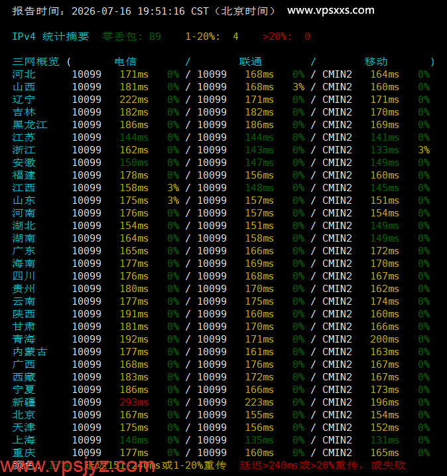Click the www.vpsxxs.com text

coord(331,11)
